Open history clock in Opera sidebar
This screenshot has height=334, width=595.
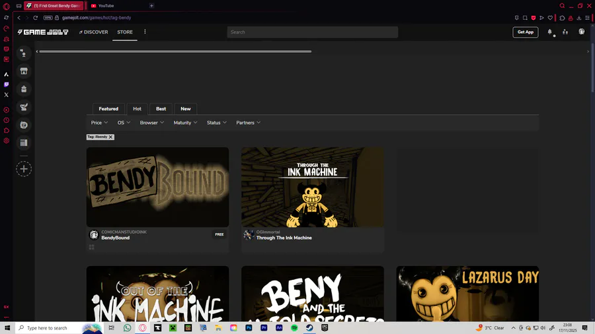click(x=6, y=120)
